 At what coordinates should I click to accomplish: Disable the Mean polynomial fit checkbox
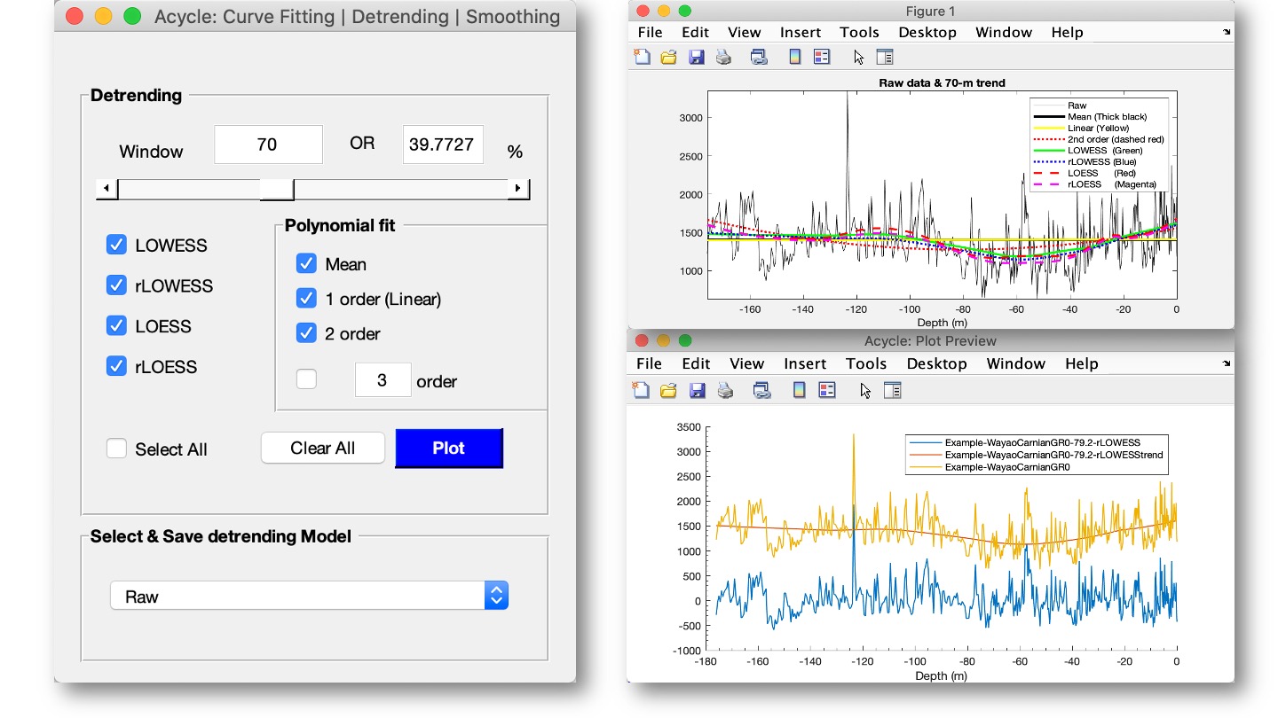click(306, 263)
